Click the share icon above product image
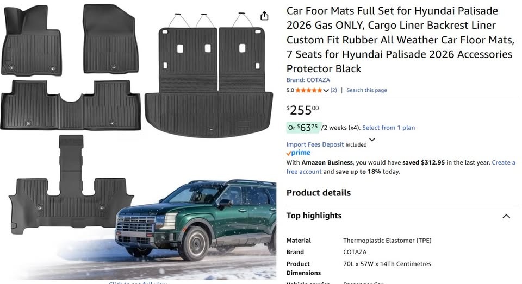 [x=264, y=16]
